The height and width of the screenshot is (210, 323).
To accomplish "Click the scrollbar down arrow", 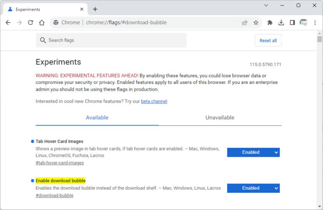I will click(x=319, y=206).
